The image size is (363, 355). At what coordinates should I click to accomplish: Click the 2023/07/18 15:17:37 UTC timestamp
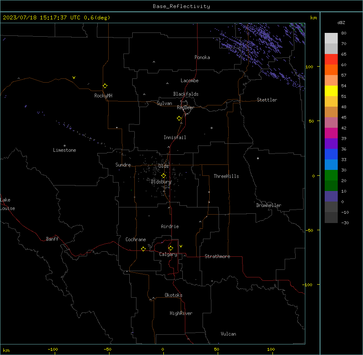[42, 18]
